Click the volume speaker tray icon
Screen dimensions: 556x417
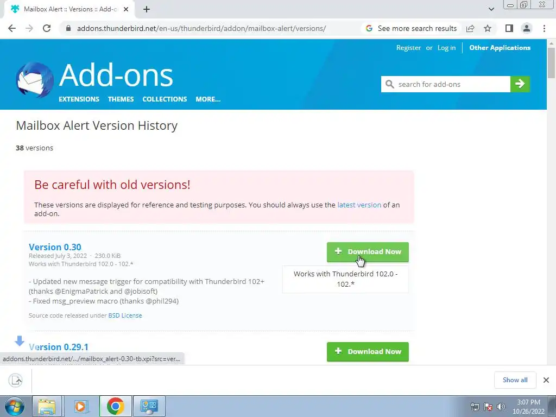(x=501, y=407)
